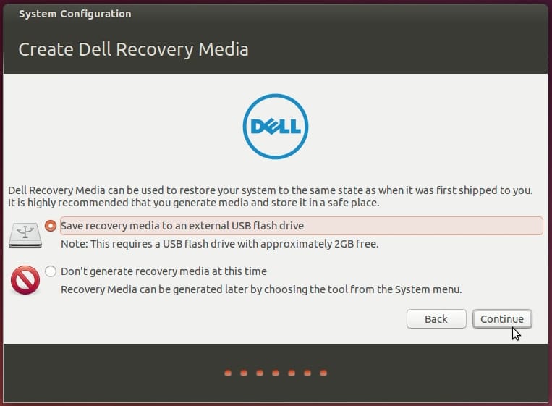Click the 'Save recovery media to an external USB' label

coord(182,226)
